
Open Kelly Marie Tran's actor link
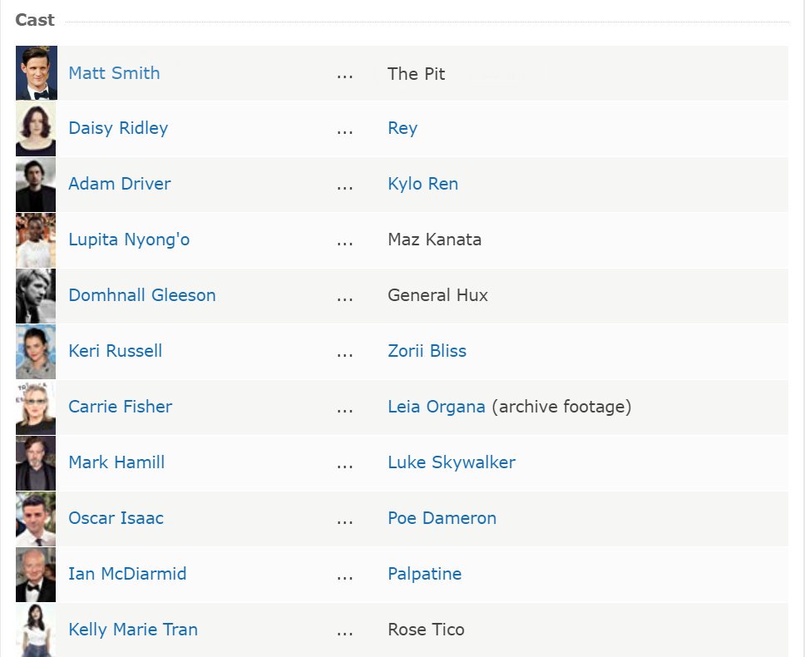[x=133, y=630]
